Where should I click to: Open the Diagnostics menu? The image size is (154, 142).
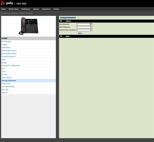click(x=46, y=9)
